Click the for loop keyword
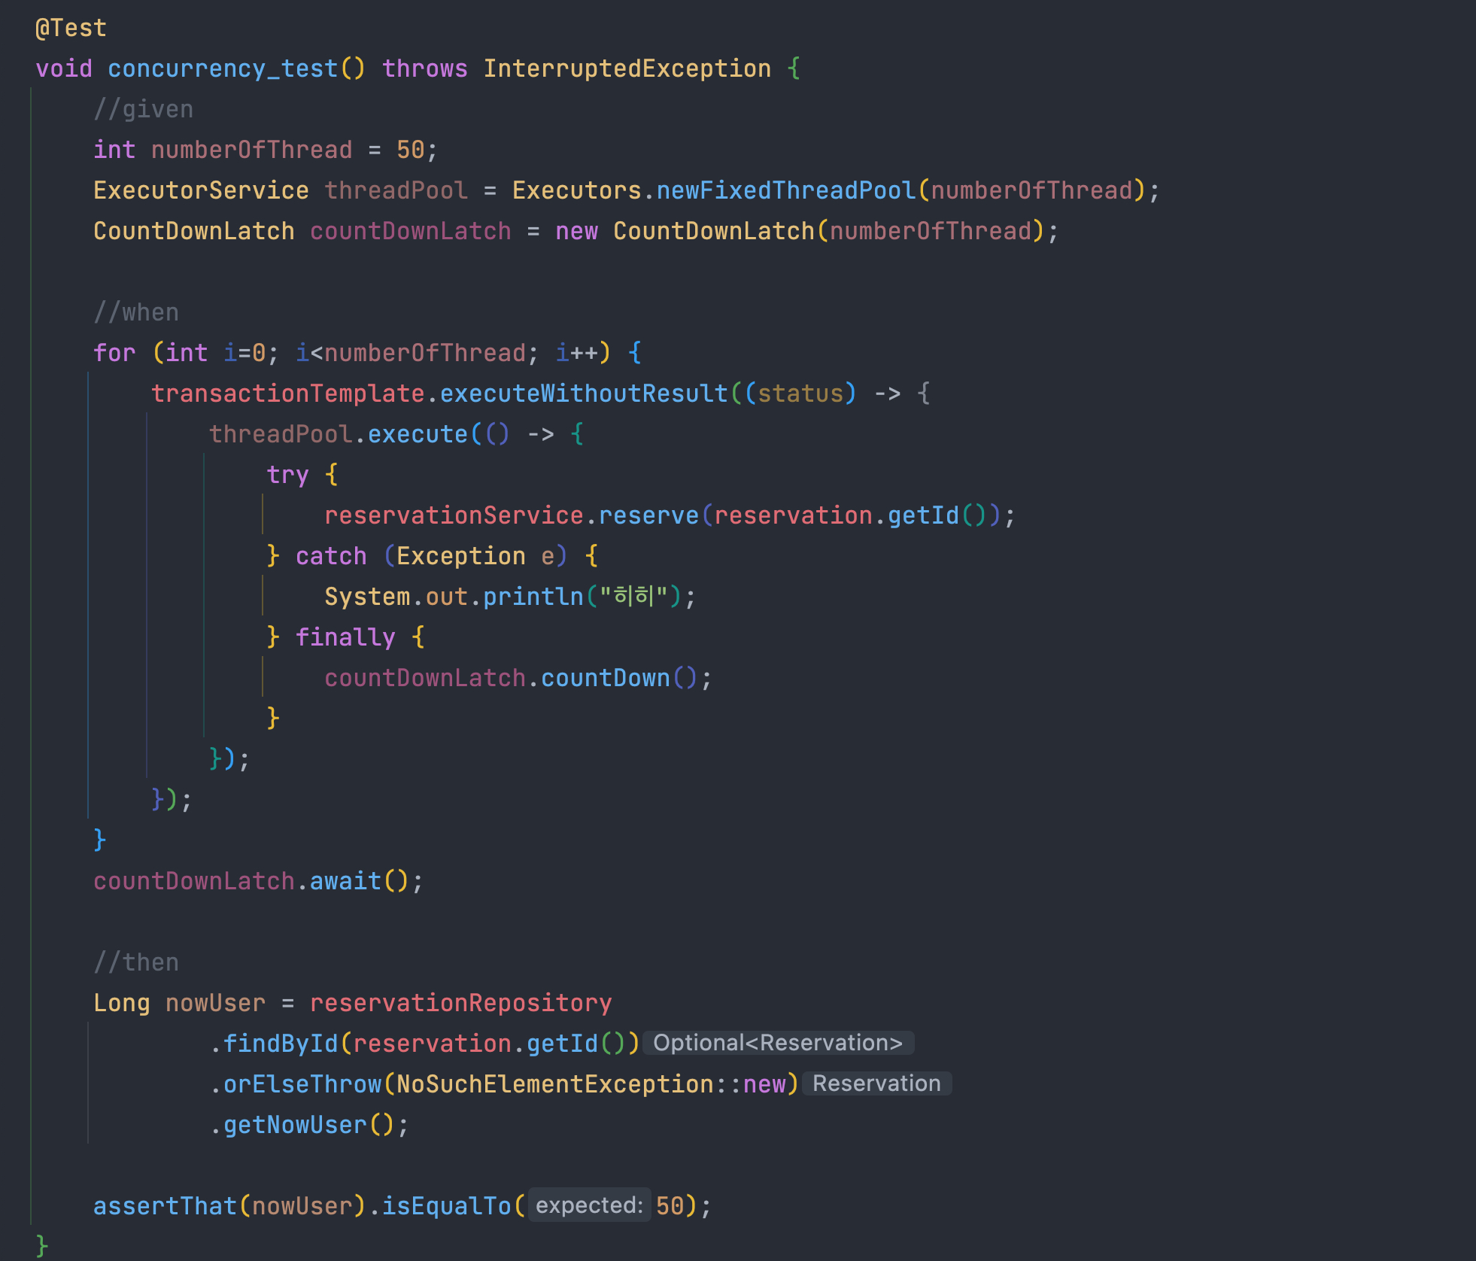 point(114,353)
